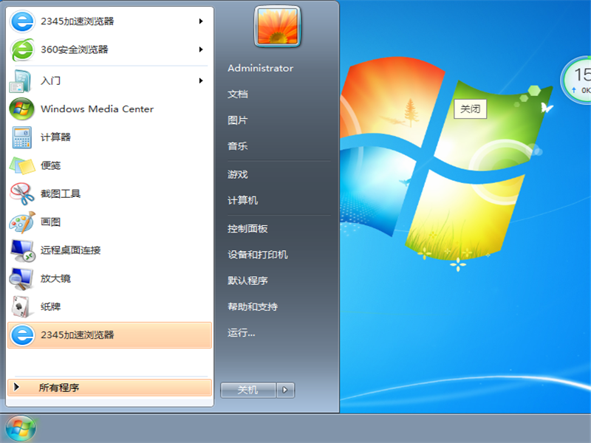Viewport: 591px width, 443px height.
Task: Click the pinned 2345加速浏览器 icon at top
Action: [22, 21]
